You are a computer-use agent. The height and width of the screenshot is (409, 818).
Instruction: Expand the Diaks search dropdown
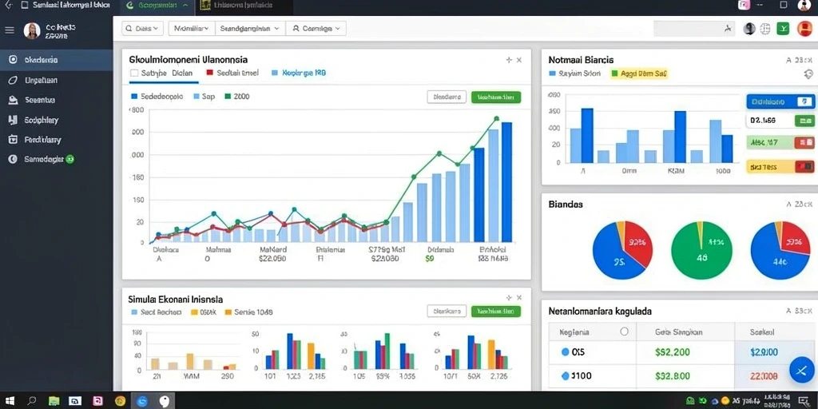point(143,29)
